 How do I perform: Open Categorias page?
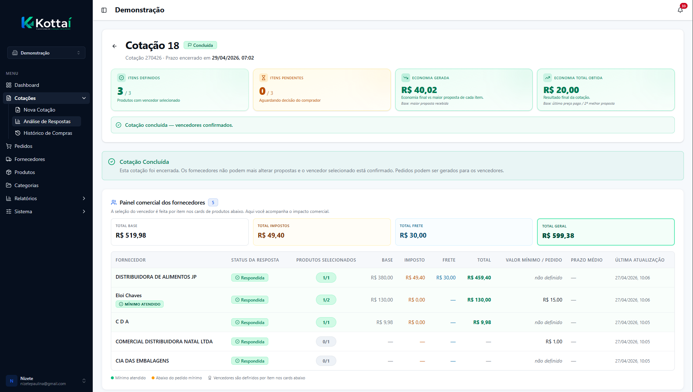coord(46,185)
